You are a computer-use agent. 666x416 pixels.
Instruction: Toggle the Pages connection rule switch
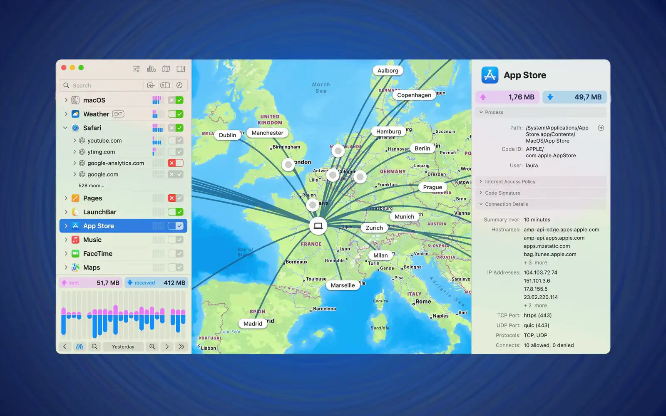[x=175, y=198]
